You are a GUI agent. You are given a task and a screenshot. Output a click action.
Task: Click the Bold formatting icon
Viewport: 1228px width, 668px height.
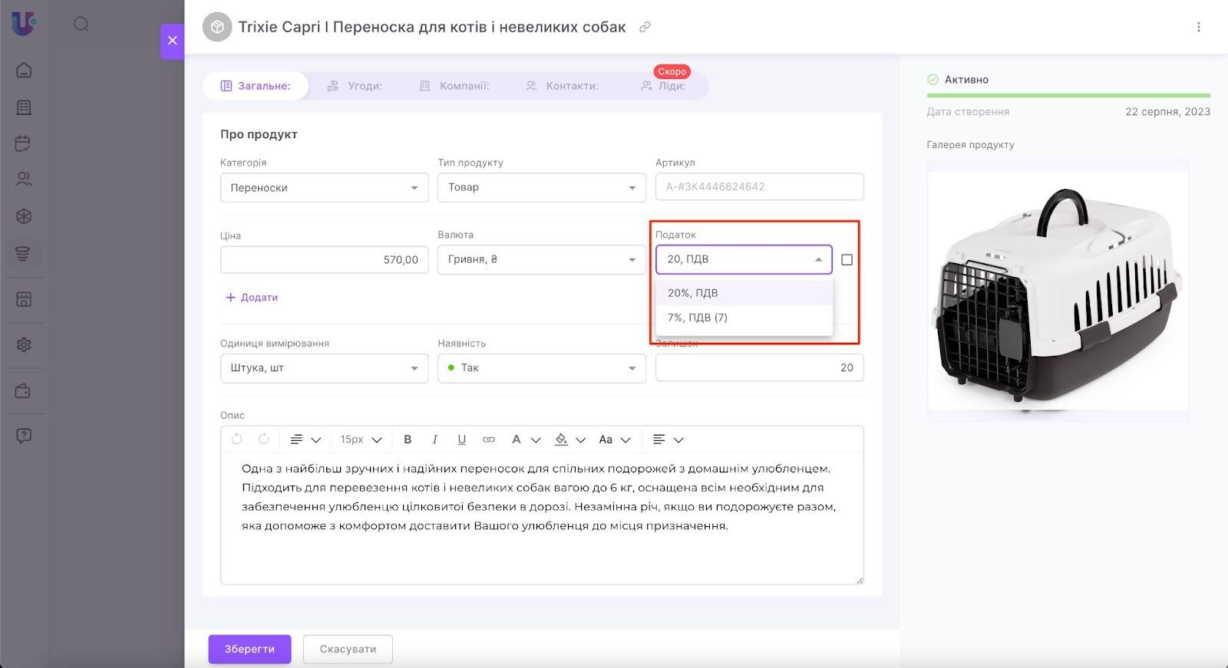(408, 439)
